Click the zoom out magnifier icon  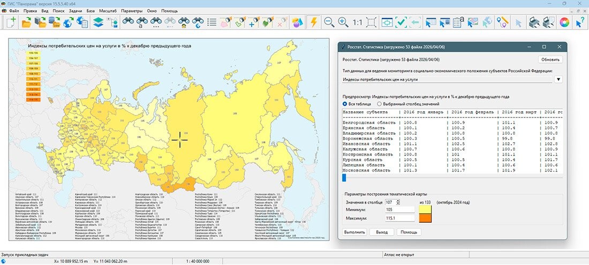point(329,22)
